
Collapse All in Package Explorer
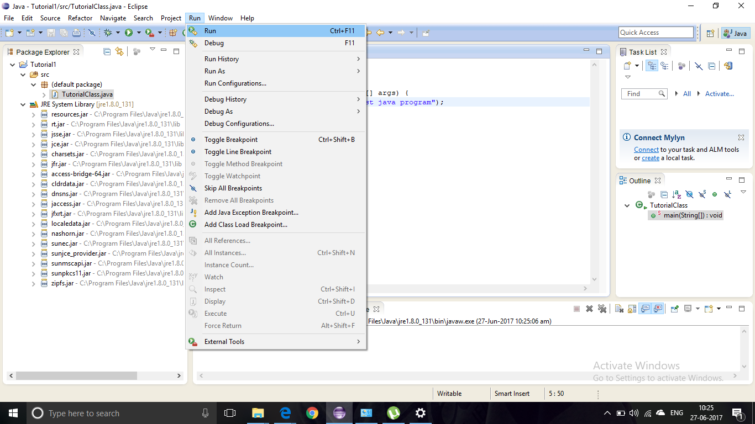107,51
